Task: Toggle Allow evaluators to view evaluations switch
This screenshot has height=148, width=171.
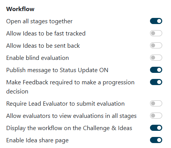Action: tap(156, 116)
